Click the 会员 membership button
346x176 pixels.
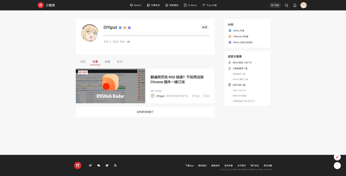point(275,5)
